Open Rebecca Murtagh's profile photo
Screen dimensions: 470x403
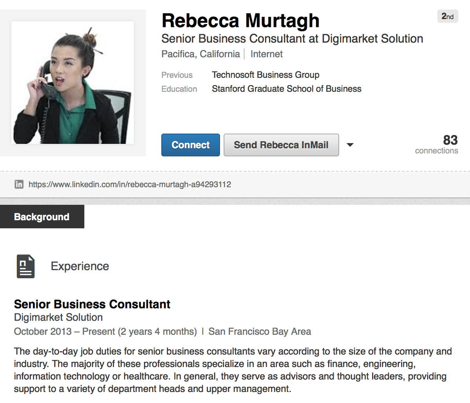pos(72,83)
